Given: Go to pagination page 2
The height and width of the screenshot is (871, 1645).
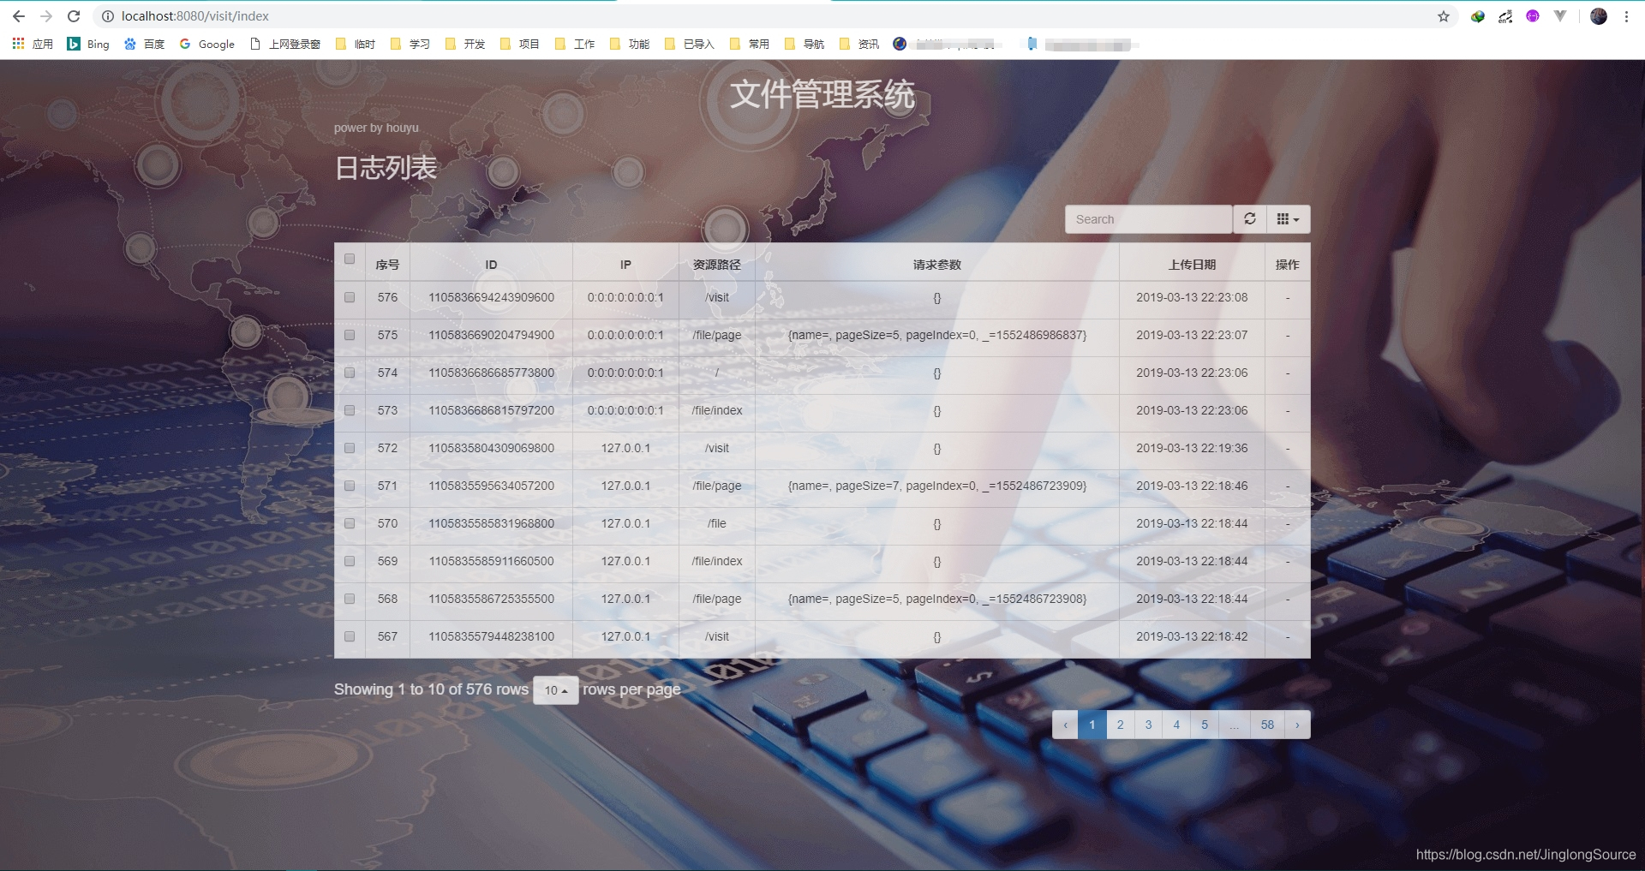Looking at the screenshot, I should tap(1120, 725).
